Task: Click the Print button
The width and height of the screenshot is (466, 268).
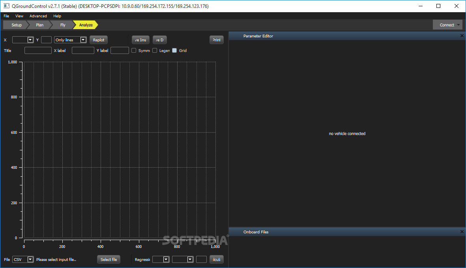Action: (216, 40)
